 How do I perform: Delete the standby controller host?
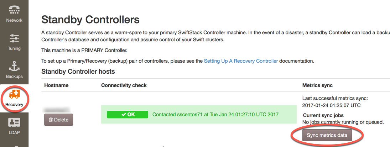click(x=58, y=120)
